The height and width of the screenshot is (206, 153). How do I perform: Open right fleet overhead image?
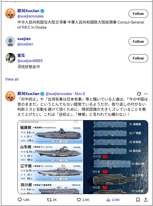point(116,157)
